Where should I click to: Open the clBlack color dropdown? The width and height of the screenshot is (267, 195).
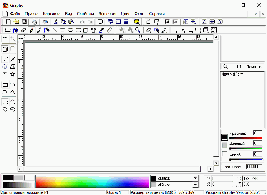(195, 178)
